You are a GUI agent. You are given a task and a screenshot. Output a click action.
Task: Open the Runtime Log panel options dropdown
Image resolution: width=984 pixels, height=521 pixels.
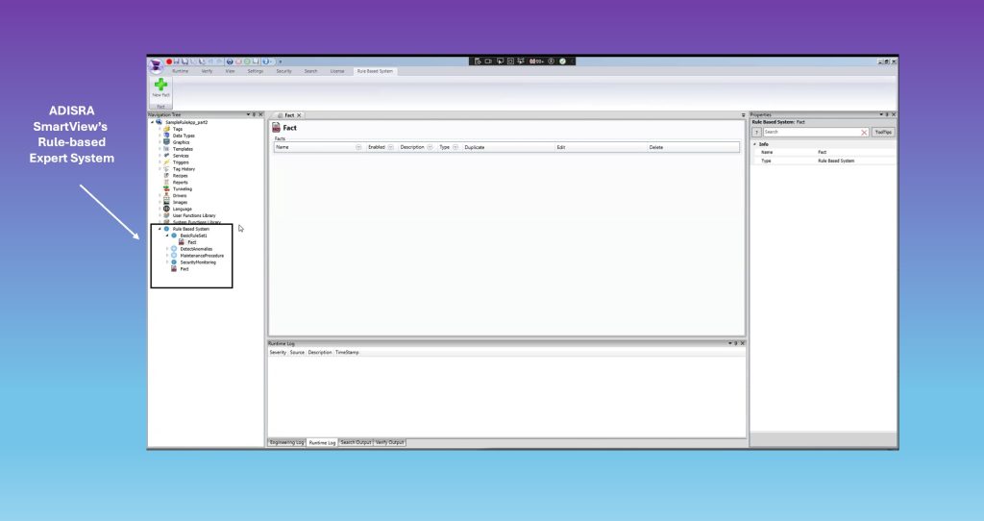(730, 343)
